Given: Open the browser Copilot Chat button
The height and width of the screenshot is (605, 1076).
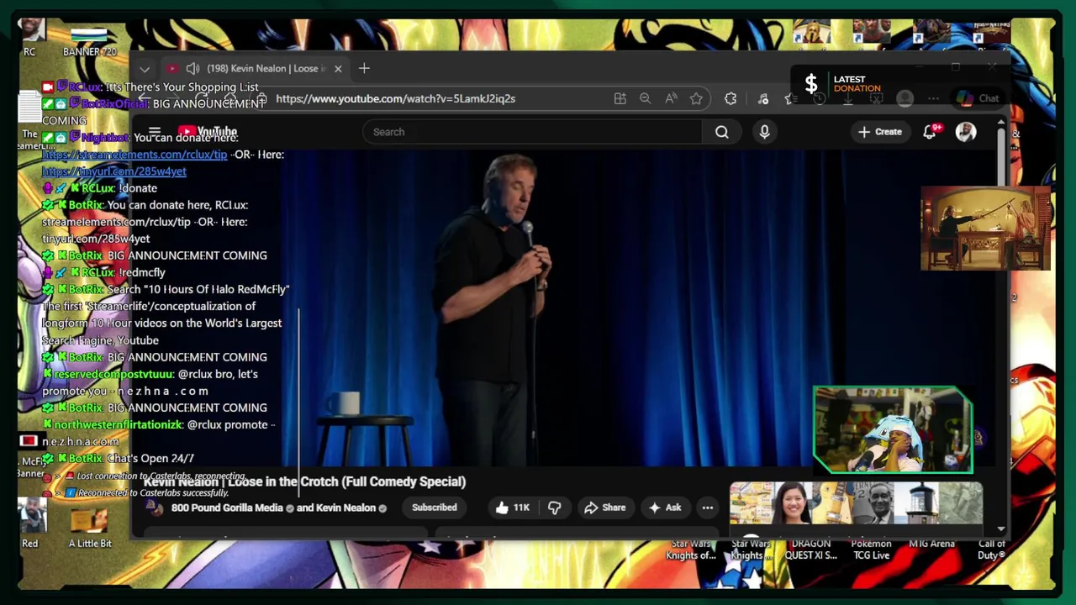Looking at the screenshot, I should (x=978, y=98).
